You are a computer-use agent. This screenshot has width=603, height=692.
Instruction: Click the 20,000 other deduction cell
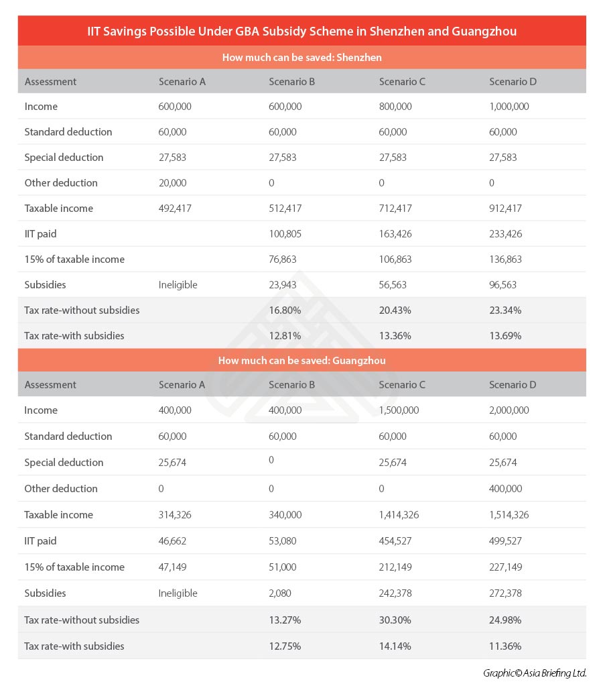(x=173, y=183)
